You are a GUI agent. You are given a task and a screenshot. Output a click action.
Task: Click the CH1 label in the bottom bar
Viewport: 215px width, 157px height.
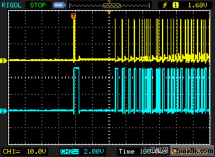pos(12,151)
